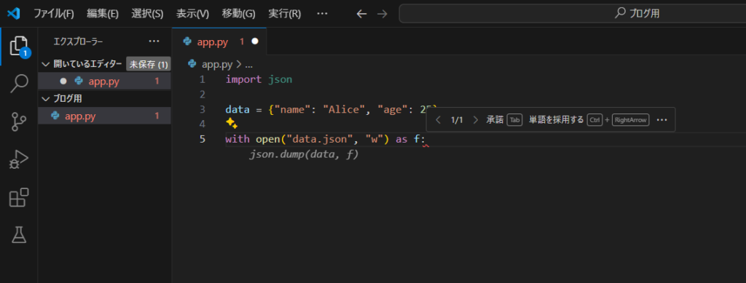The image size is (746, 283).
Task: Open the Run and Debug view
Action: [x=19, y=160]
